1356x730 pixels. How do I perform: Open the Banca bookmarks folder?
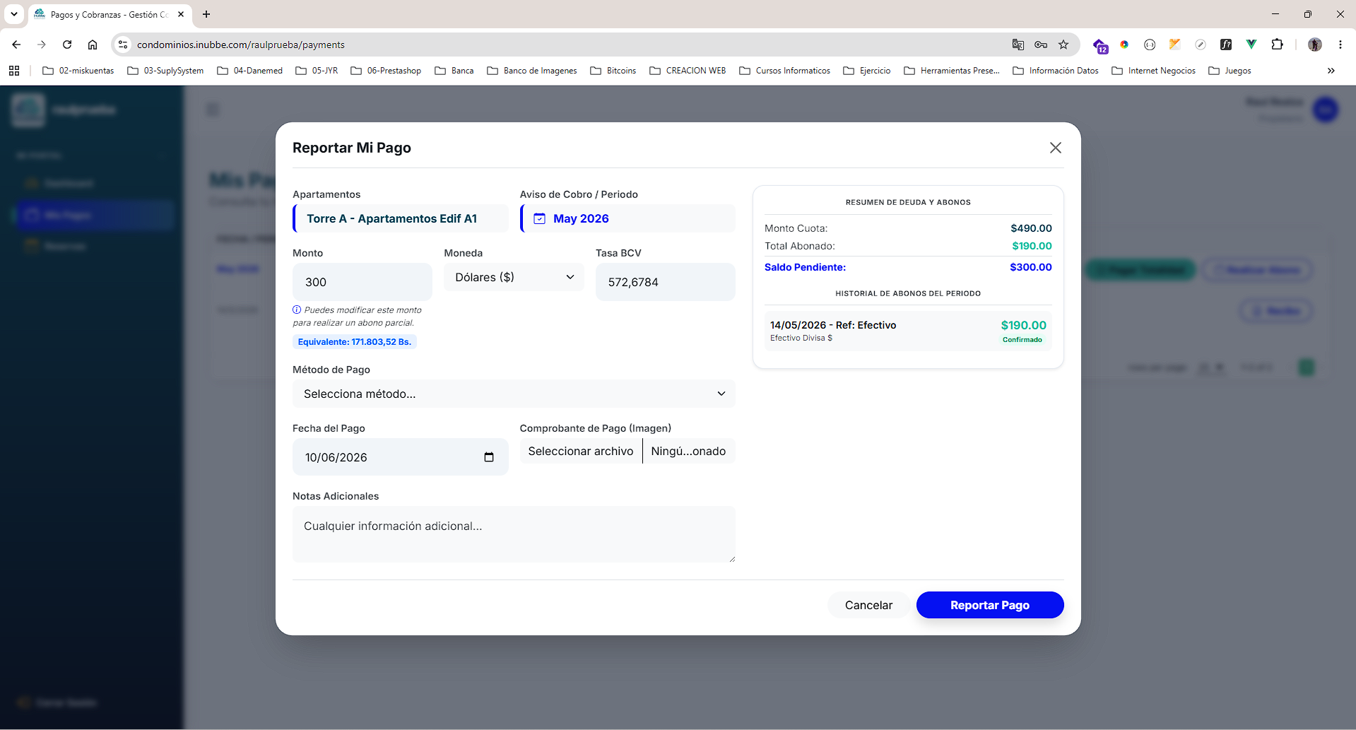click(454, 71)
